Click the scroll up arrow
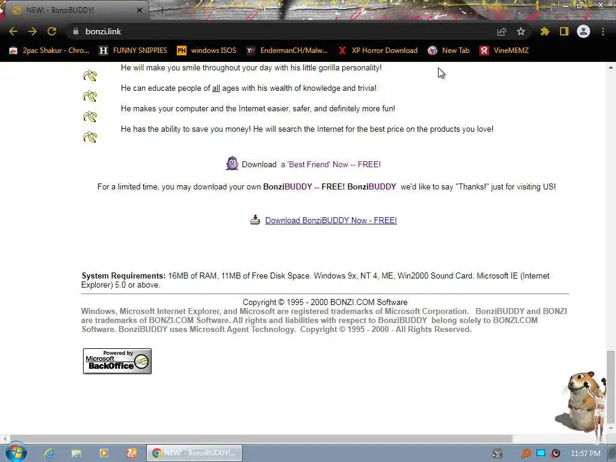 point(611,67)
